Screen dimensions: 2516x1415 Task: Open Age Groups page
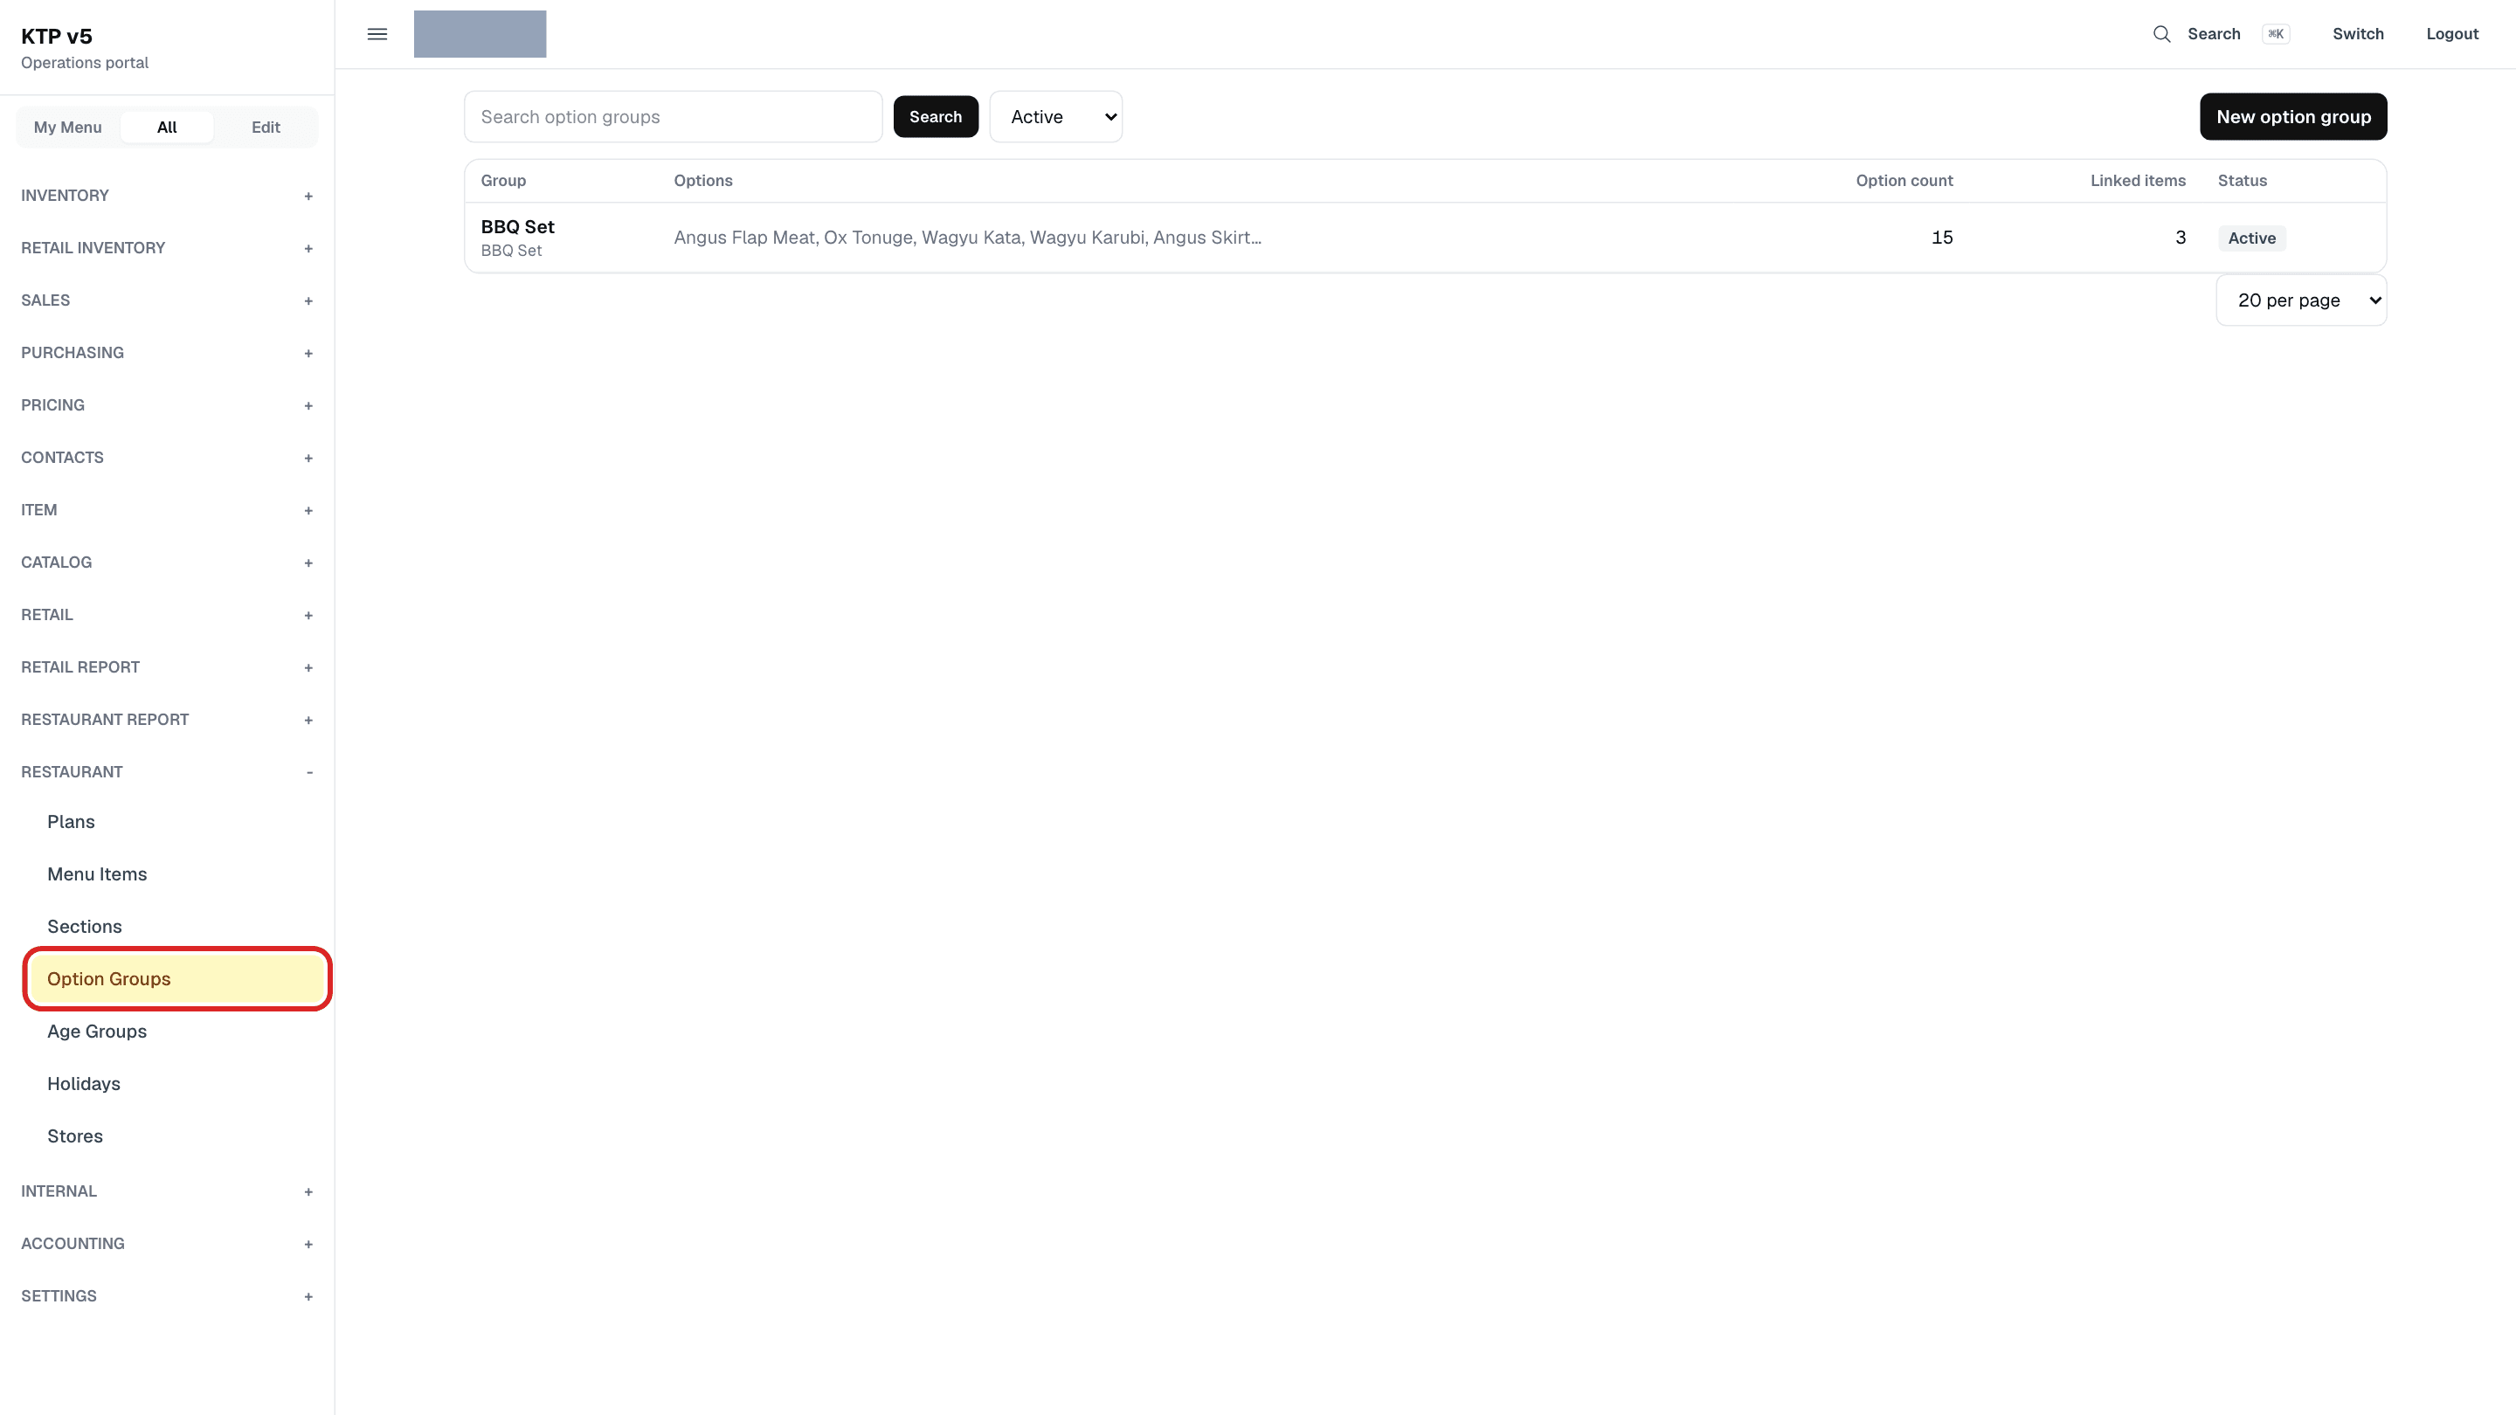(x=176, y=1032)
